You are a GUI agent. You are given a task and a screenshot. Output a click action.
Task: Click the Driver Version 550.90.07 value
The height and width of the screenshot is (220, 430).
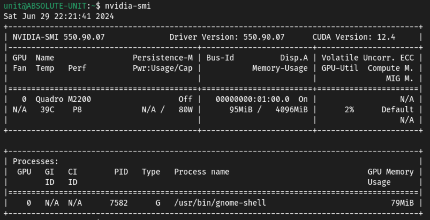coord(264,37)
